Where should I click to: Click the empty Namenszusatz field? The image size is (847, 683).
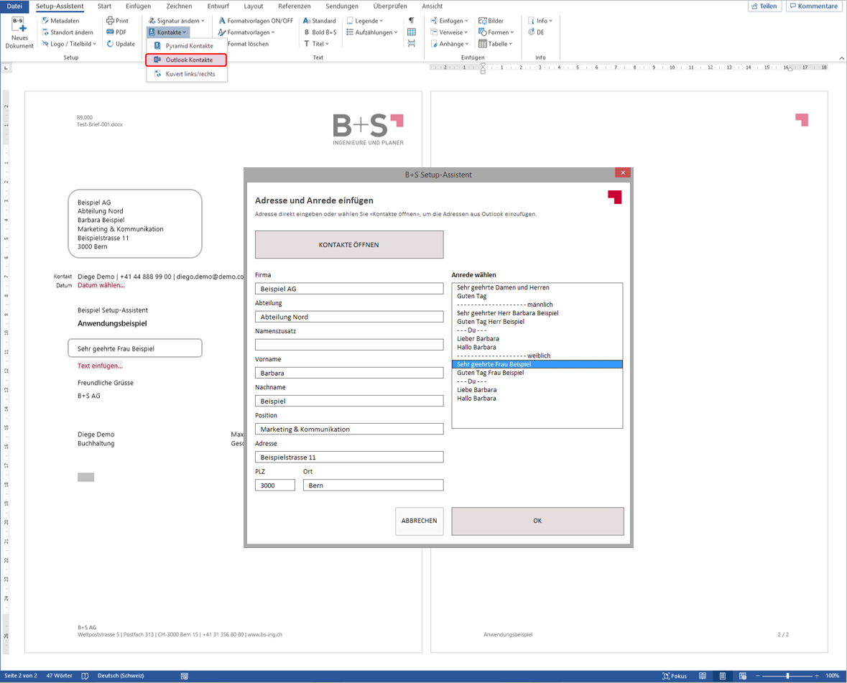click(x=349, y=345)
